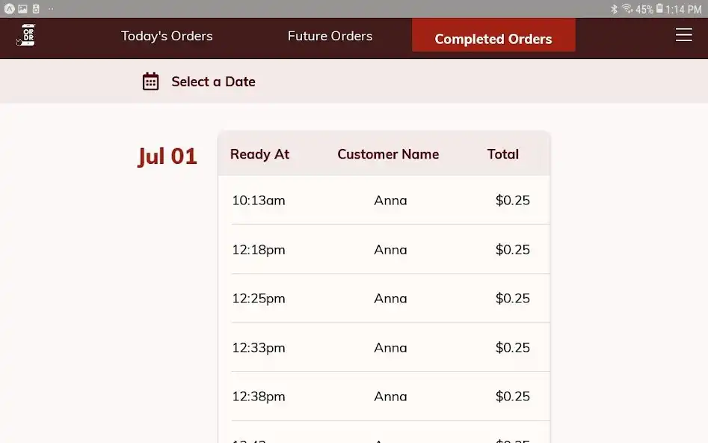Open the 12:18pm order row
Screen dimensions: 708x443
[389, 249]
